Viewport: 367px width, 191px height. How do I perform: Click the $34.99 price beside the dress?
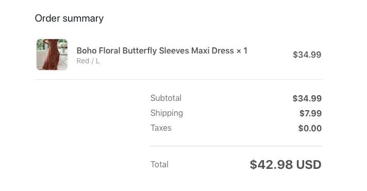307,55
